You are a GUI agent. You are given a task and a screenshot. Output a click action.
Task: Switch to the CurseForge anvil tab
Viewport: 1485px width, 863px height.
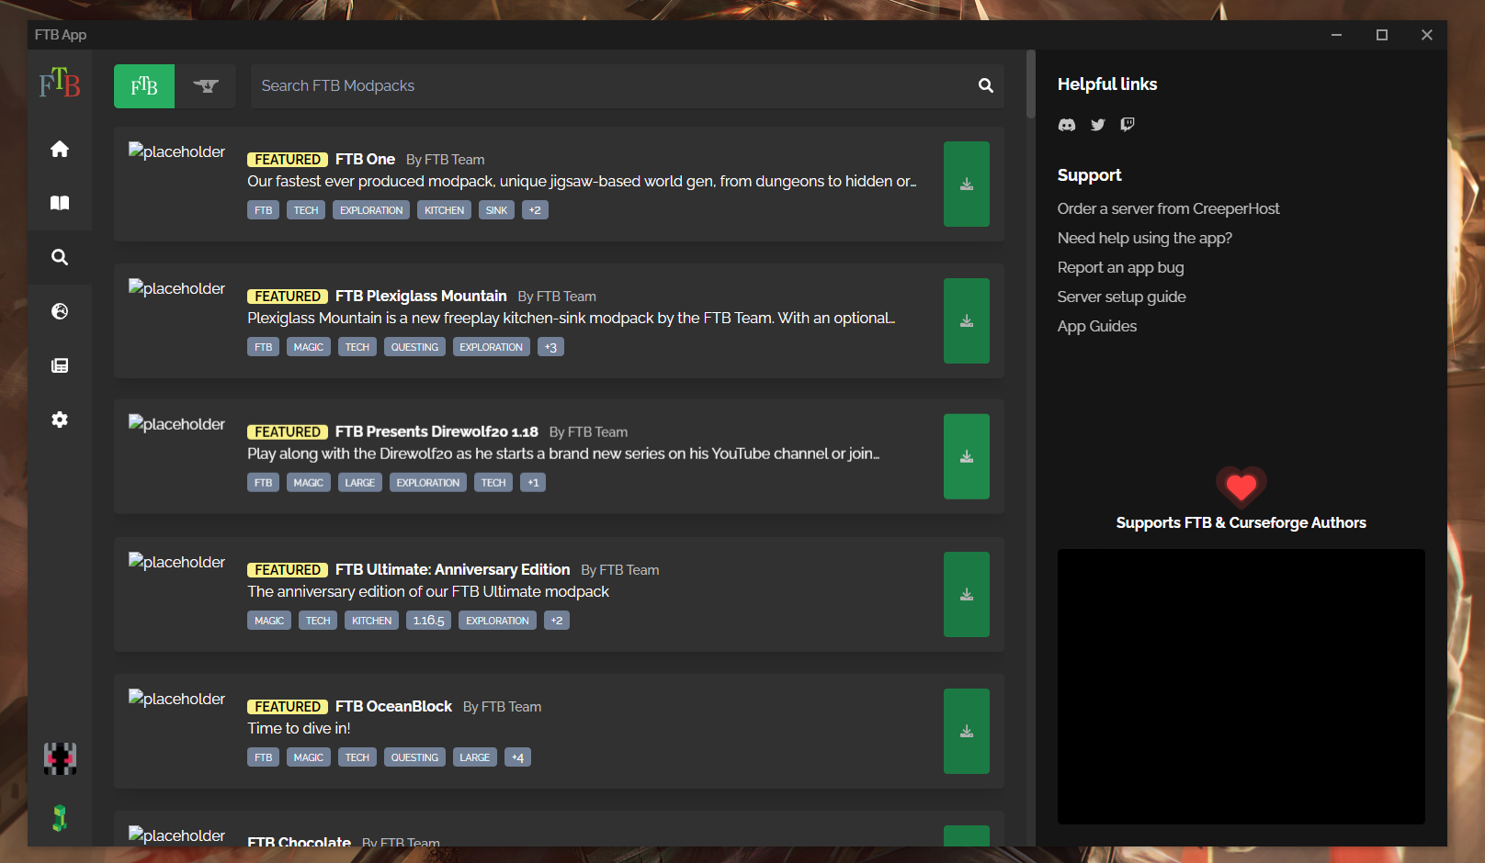click(206, 85)
